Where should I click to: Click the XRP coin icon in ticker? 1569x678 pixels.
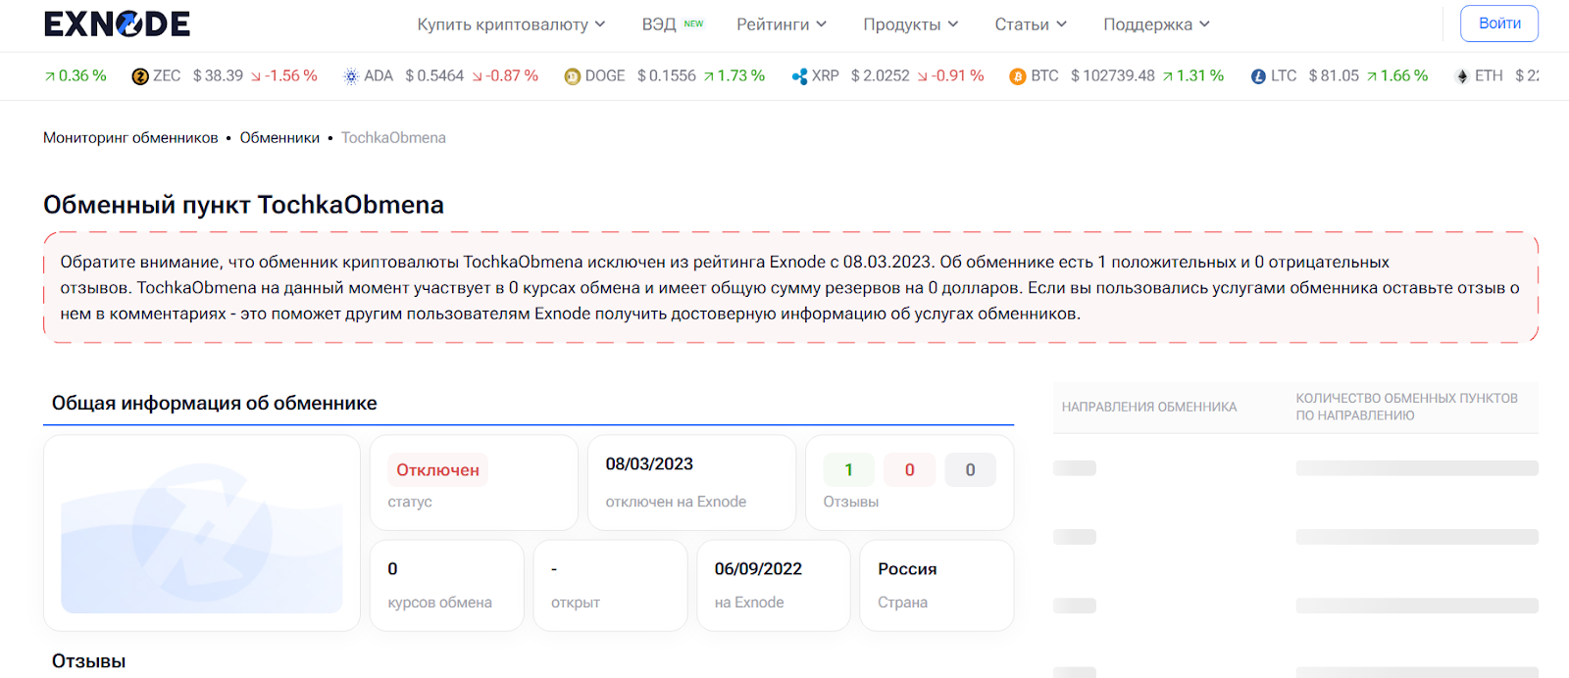(799, 76)
